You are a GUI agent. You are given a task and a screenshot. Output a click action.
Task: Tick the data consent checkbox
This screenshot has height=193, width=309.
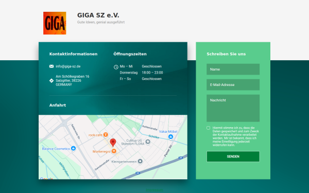208,128
